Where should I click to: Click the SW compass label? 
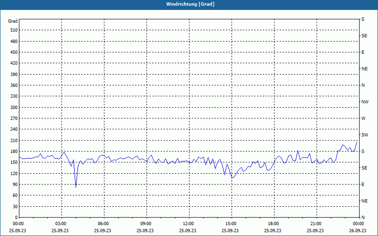[x=365, y=135]
